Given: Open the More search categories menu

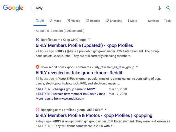Looking at the screenshot, I should pyautogui.click(x=132, y=21).
